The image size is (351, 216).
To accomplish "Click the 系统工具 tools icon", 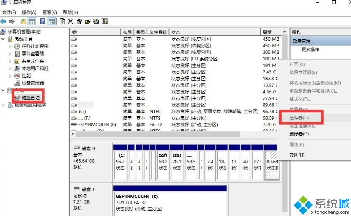I will point(10,39).
